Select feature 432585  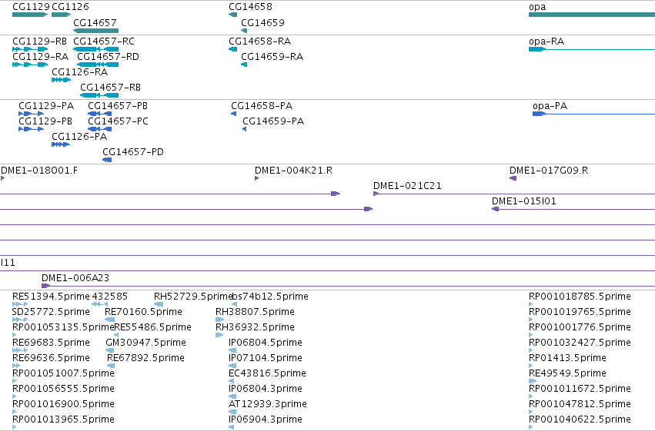pyautogui.click(x=100, y=304)
